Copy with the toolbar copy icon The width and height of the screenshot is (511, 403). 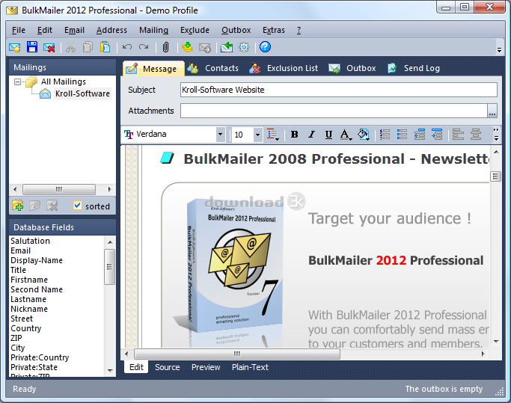coord(88,48)
